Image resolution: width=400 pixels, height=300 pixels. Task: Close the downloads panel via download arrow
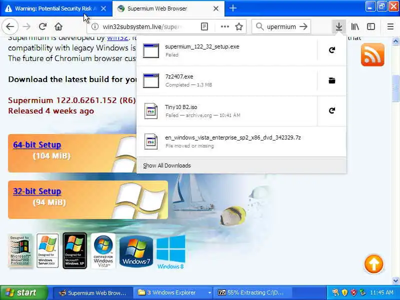coord(339,26)
